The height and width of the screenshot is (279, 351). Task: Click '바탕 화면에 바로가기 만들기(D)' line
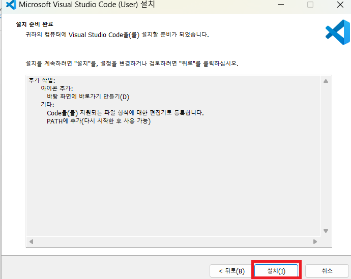pos(88,97)
